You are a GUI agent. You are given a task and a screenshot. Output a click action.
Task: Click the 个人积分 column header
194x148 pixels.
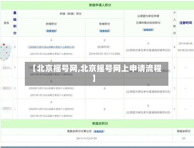(x=175, y=23)
